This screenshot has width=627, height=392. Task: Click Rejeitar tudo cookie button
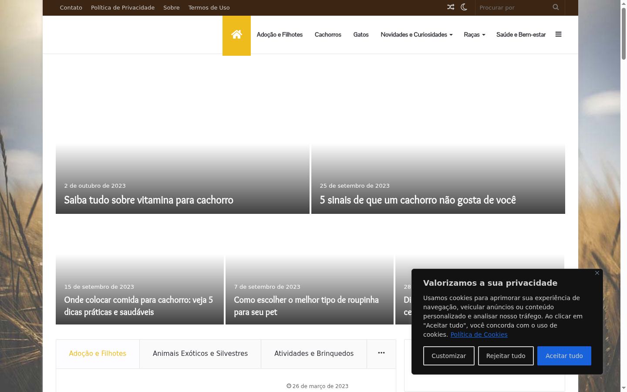(506, 356)
